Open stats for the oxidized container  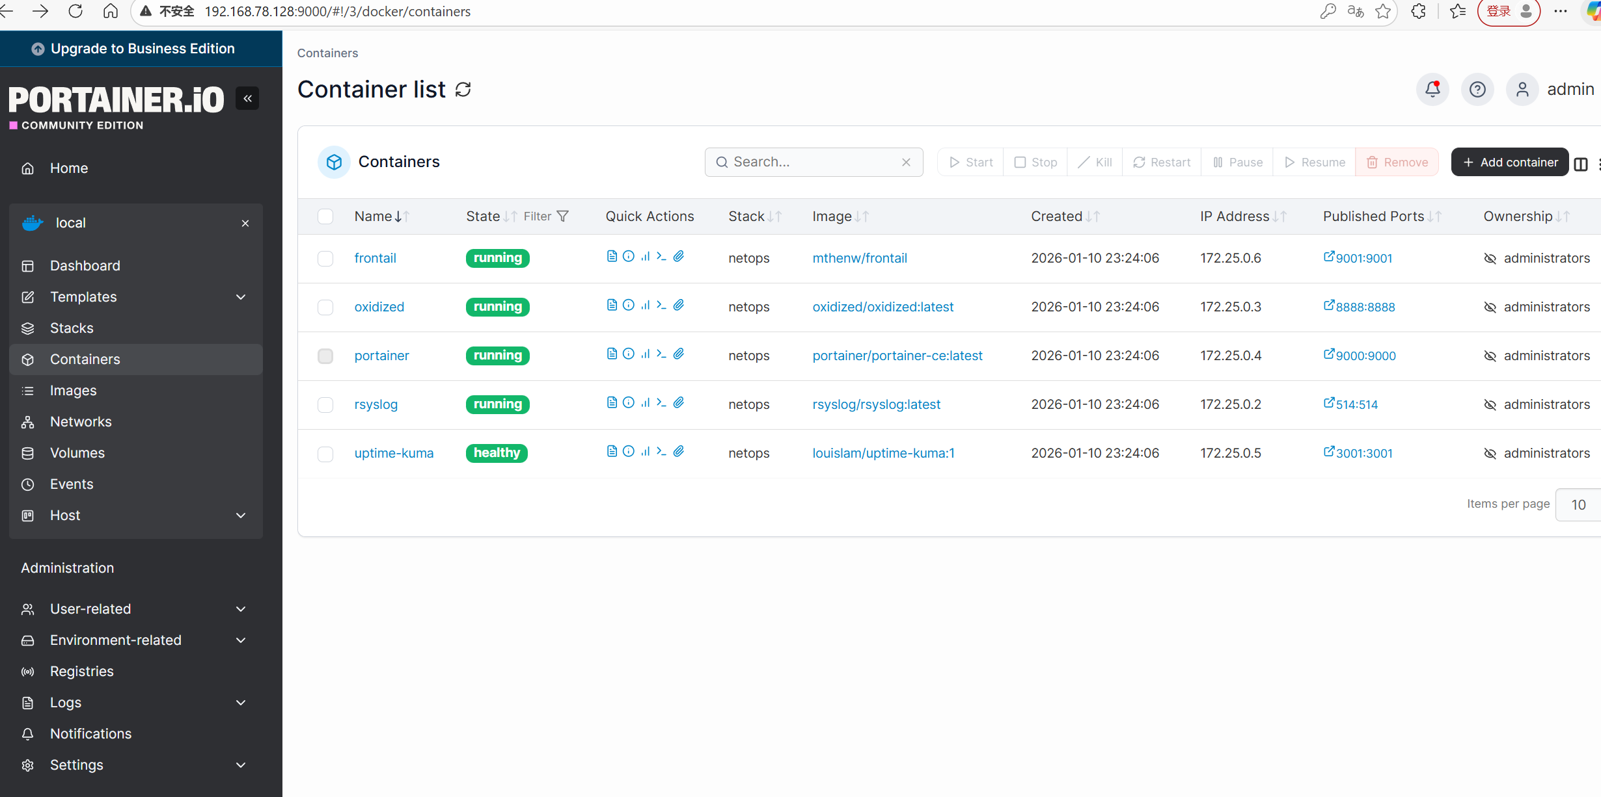point(645,305)
